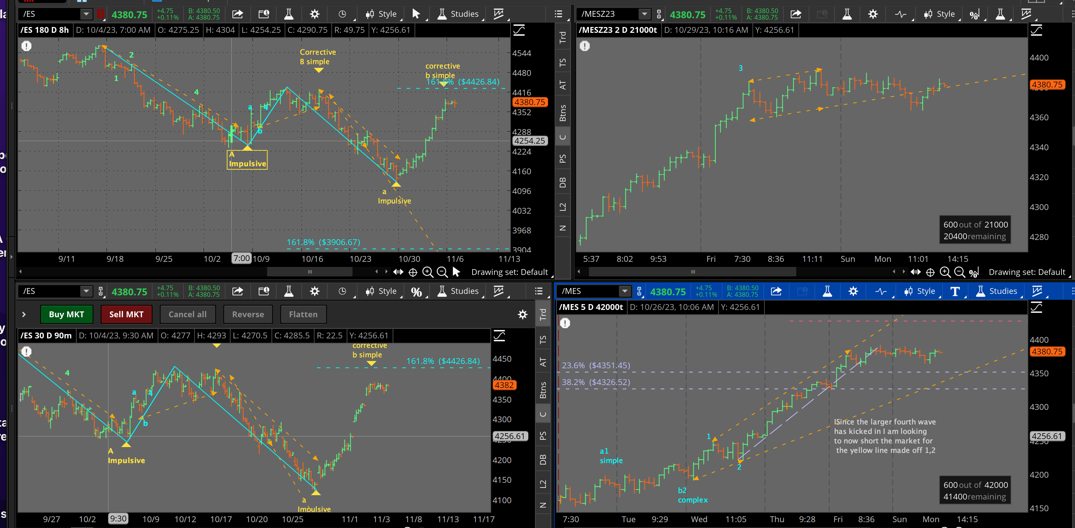
Task: Open Studies dropdown on /MES chart
Action: (x=998, y=291)
